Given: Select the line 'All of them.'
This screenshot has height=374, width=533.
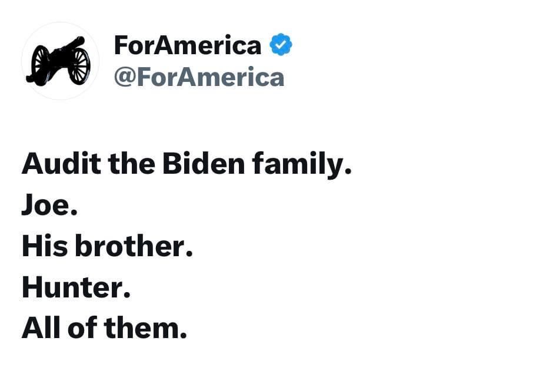Looking at the screenshot, I should point(104,327).
